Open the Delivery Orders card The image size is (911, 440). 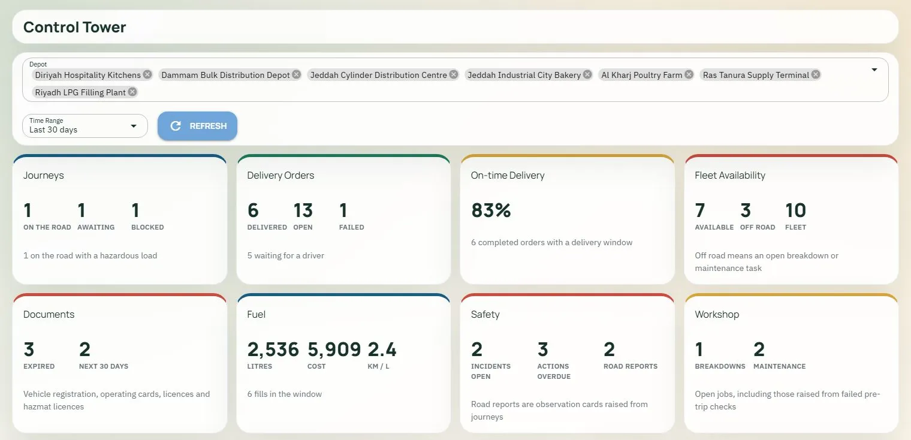[343, 219]
